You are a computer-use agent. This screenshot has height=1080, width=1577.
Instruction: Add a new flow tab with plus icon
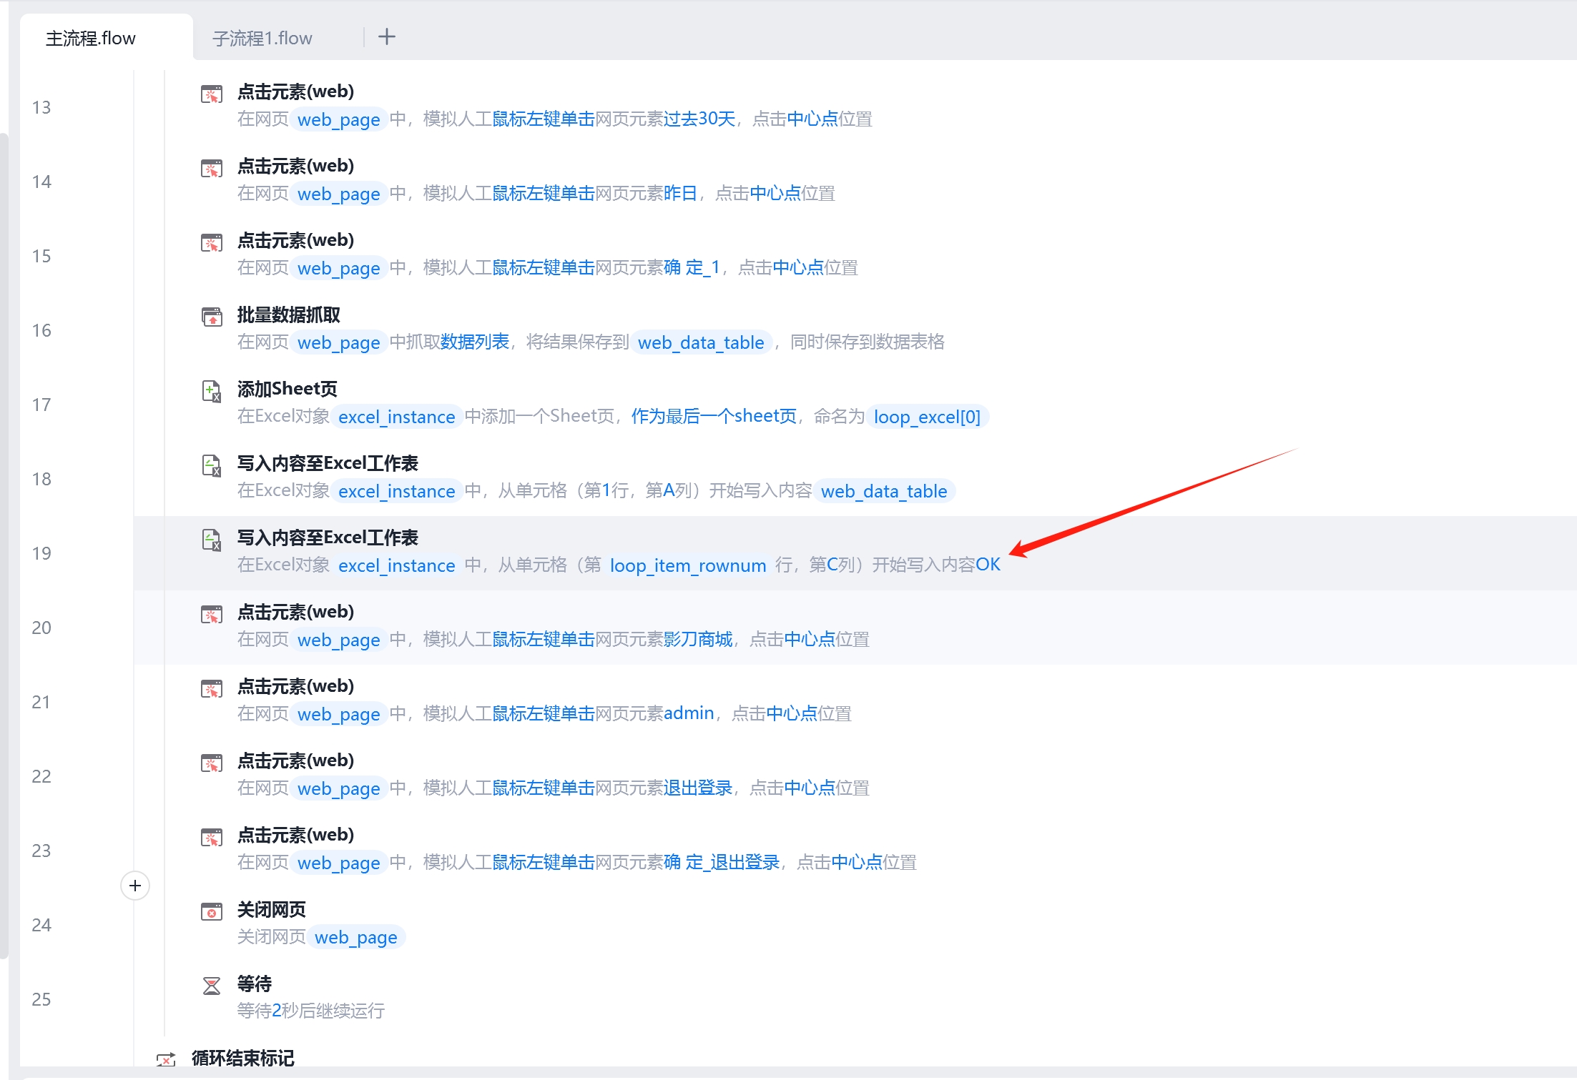pos(387,37)
